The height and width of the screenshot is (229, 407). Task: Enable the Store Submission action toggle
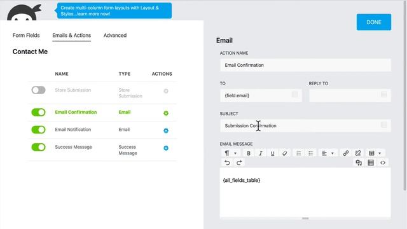tap(38, 90)
